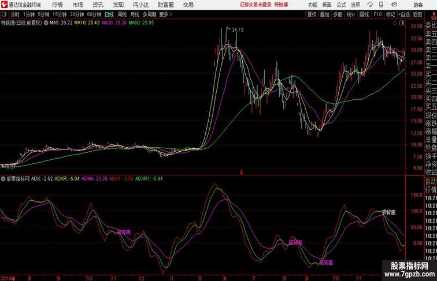Open the customer service headset icon
437x281 pixels.
click(x=370, y=5)
